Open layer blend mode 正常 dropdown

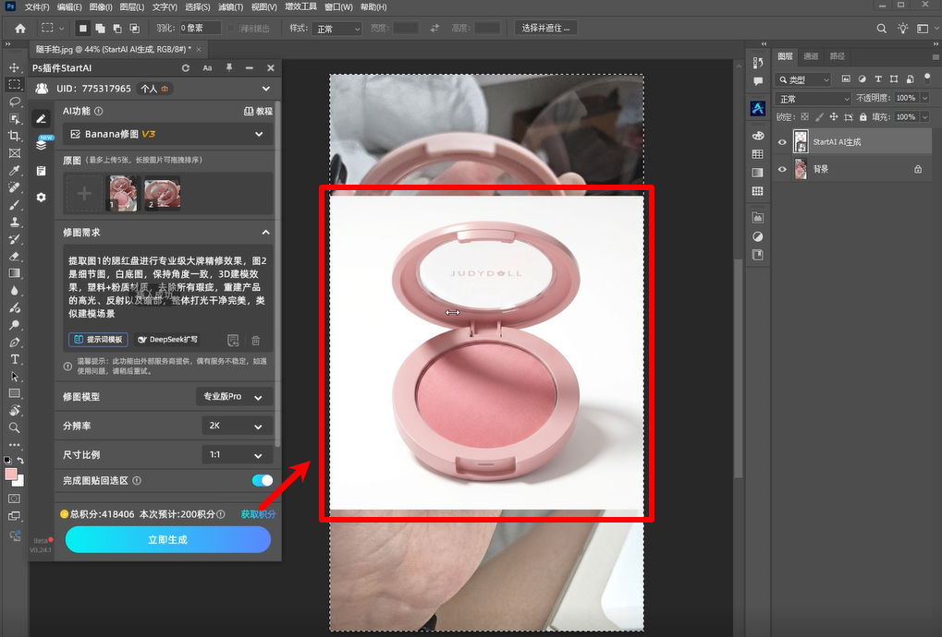click(x=813, y=99)
